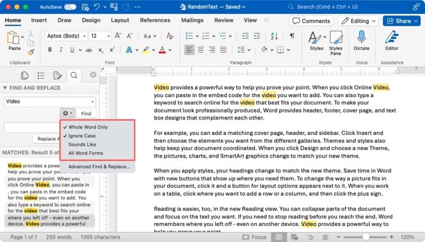Align text right
This screenshot has width=425, height=242.
[x=212, y=50]
